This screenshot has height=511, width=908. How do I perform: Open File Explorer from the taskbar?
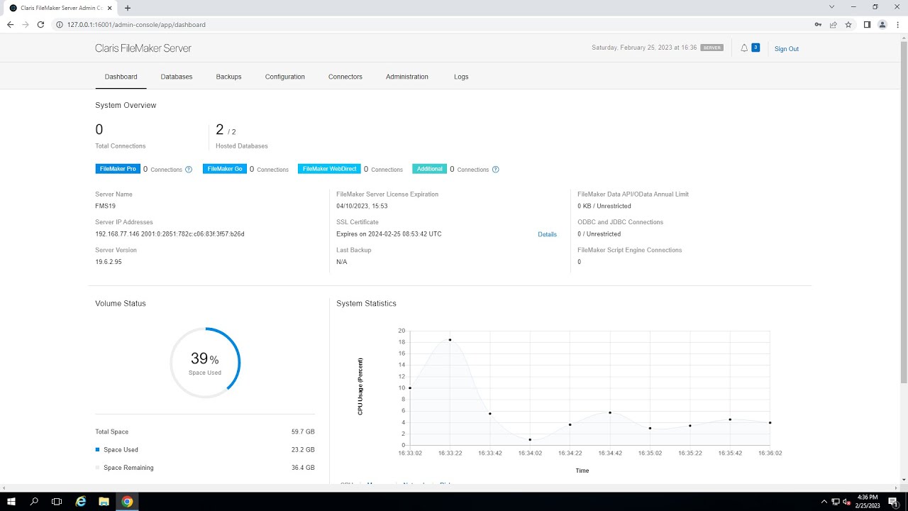pyautogui.click(x=104, y=502)
